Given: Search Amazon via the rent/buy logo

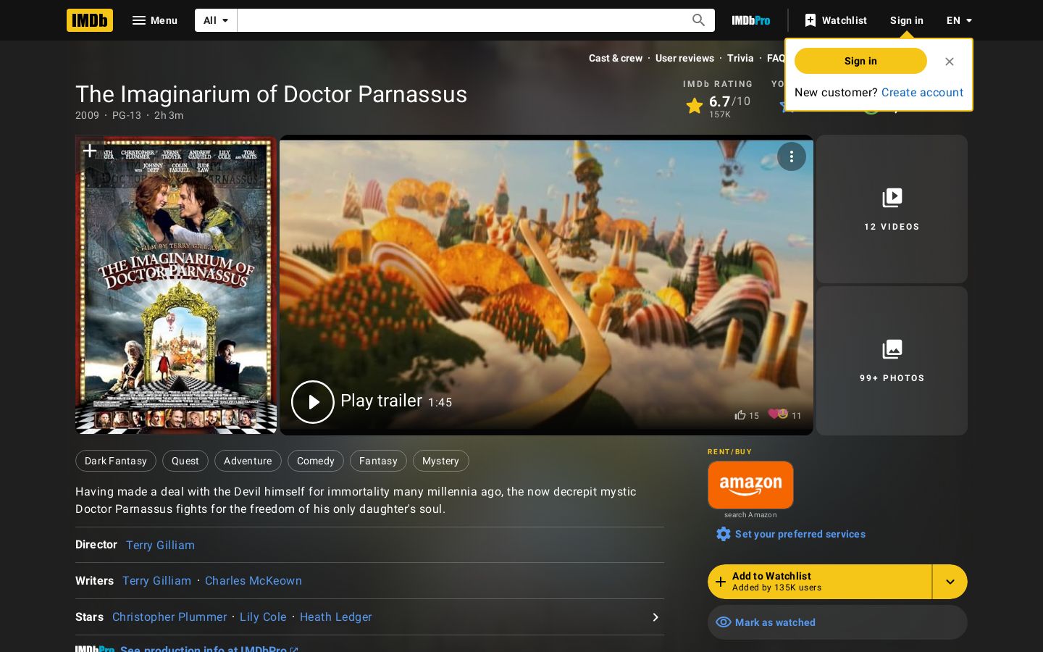Looking at the screenshot, I should tap(750, 485).
